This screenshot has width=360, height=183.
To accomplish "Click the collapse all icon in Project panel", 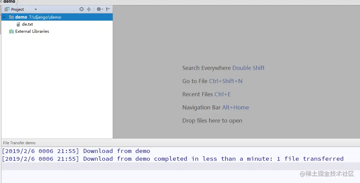I will click(89, 9).
